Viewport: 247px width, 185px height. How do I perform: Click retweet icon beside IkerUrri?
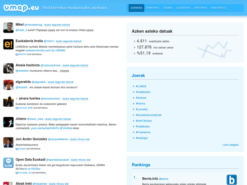point(17,54)
